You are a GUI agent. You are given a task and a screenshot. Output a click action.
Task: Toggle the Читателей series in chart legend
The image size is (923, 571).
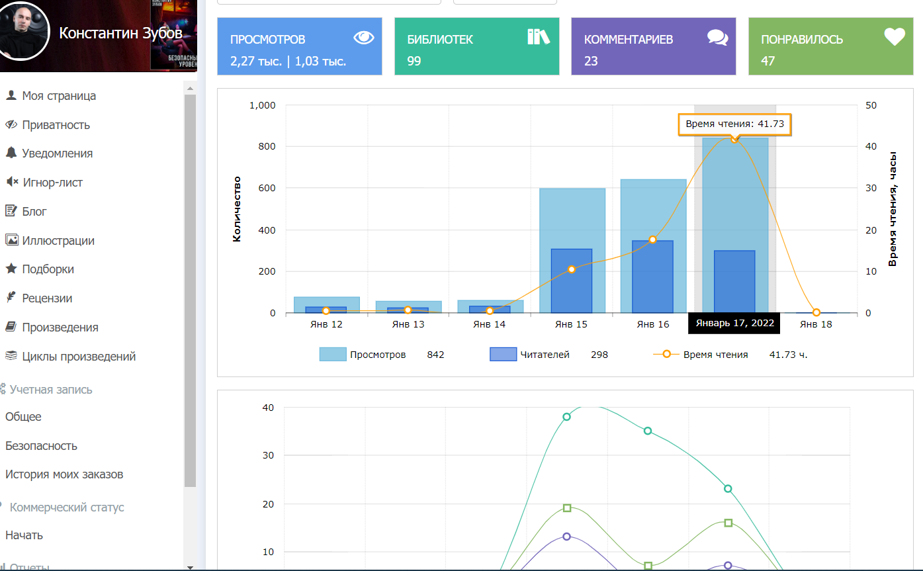(529, 355)
